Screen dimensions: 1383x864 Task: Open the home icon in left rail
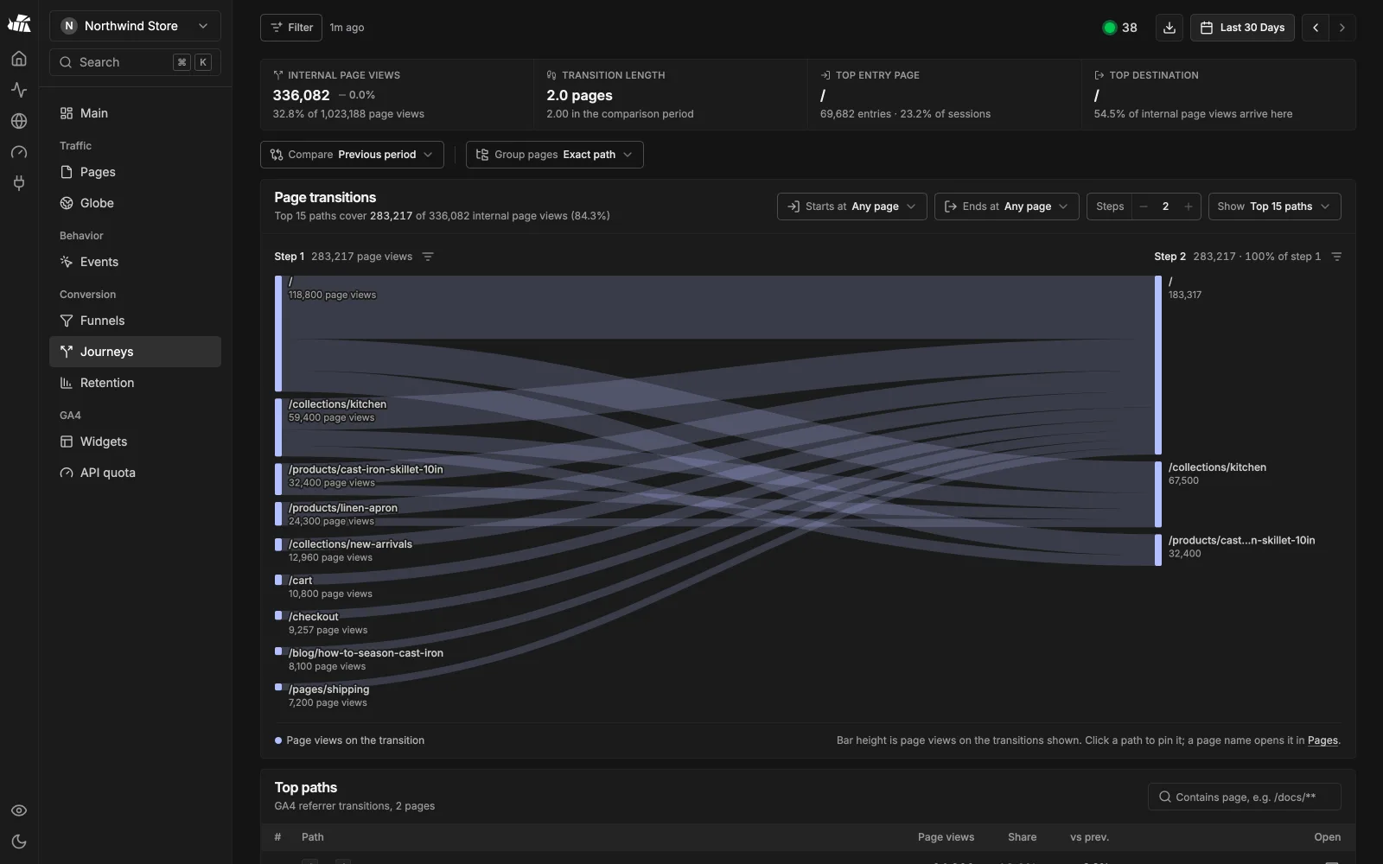(x=19, y=59)
